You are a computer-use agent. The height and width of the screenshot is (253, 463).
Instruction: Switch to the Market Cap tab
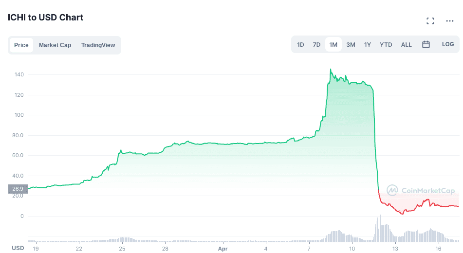(x=55, y=45)
